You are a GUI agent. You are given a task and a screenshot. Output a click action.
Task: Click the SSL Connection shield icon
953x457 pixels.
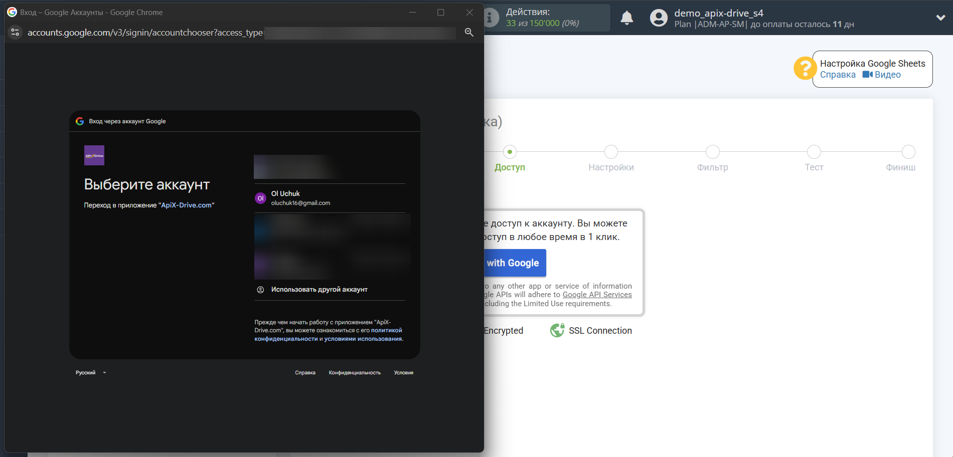click(557, 331)
